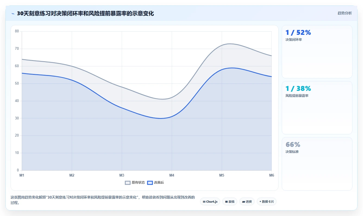Click the description paragraph below the chart

(x=103, y=200)
